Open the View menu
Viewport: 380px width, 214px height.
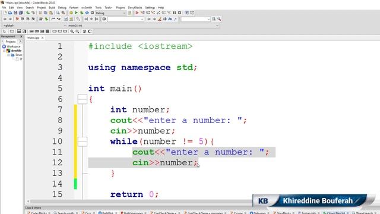pos(20,8)
